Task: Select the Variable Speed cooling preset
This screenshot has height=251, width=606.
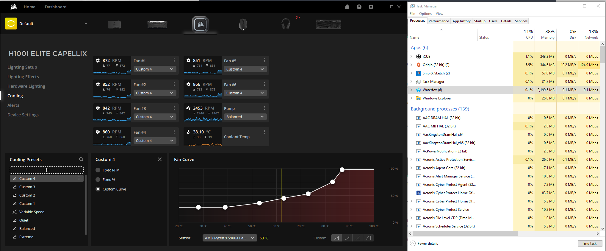Action: pyautogui.click(x=47, y=212)
